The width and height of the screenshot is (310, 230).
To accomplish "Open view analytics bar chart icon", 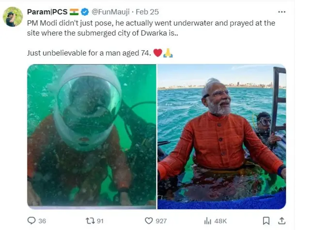I will (x=208, y=221).
